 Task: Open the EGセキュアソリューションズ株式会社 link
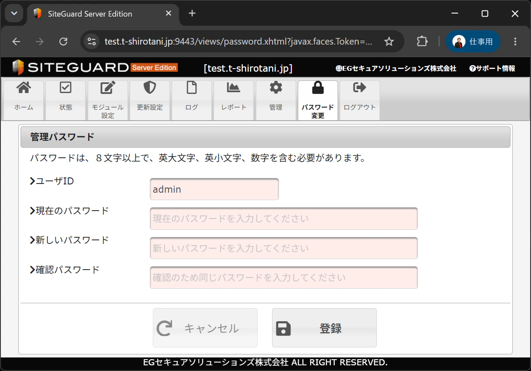[396, 68]
